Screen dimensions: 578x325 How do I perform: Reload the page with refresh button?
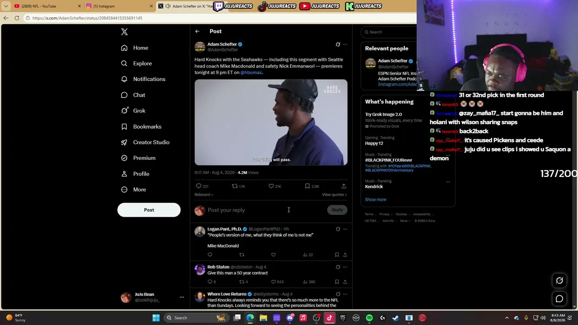17,18
